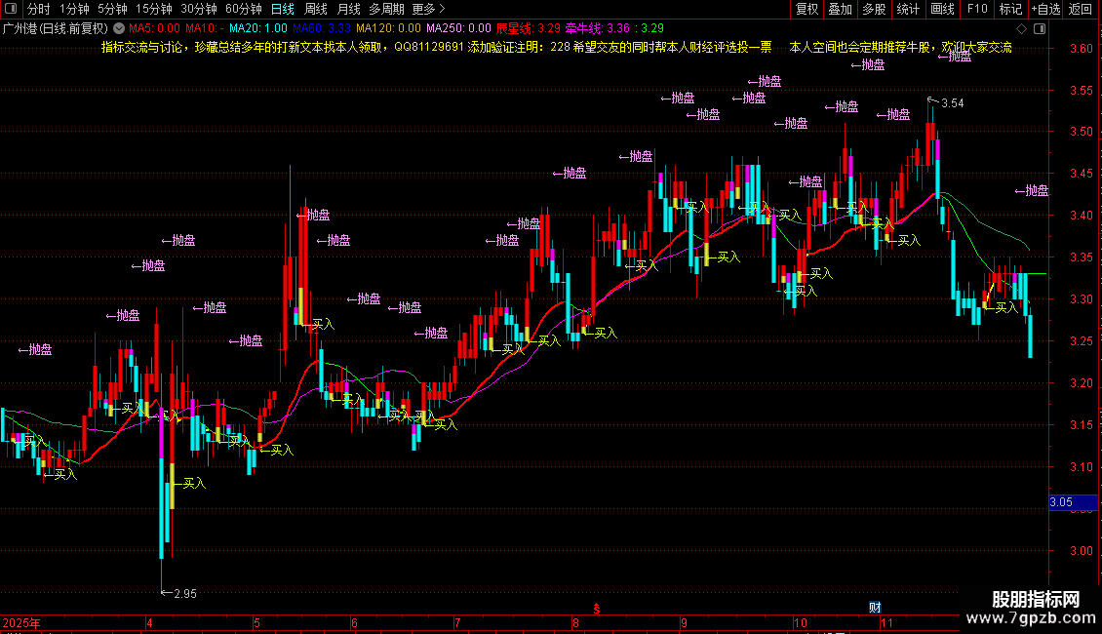Click the 3.60 price axis label
Image resolution: width=1102 pixels, height=634 pixels.
[x=1081, y=49]
